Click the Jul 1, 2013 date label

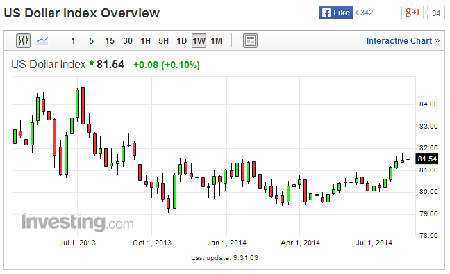pyautogui.click(x=78, y=243)
